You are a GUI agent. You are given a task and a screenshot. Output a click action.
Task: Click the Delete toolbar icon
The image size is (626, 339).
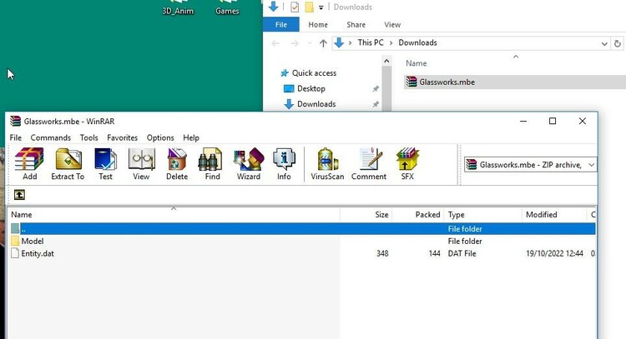pyautogui.click(x=177, y=164)
